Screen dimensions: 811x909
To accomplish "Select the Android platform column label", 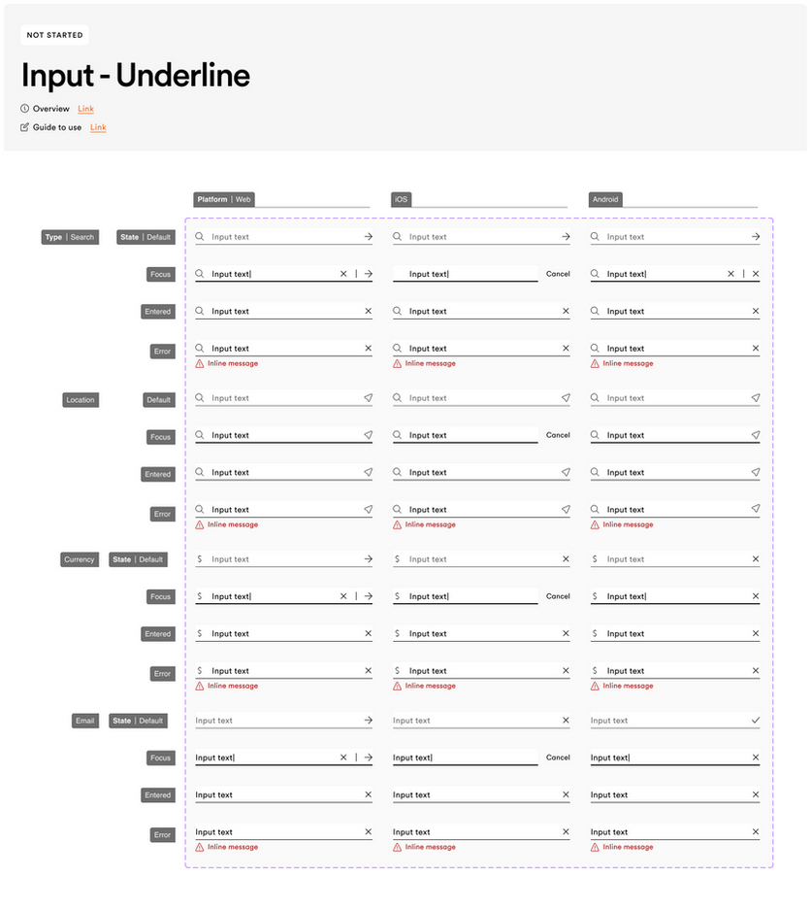I will (604, 199).
